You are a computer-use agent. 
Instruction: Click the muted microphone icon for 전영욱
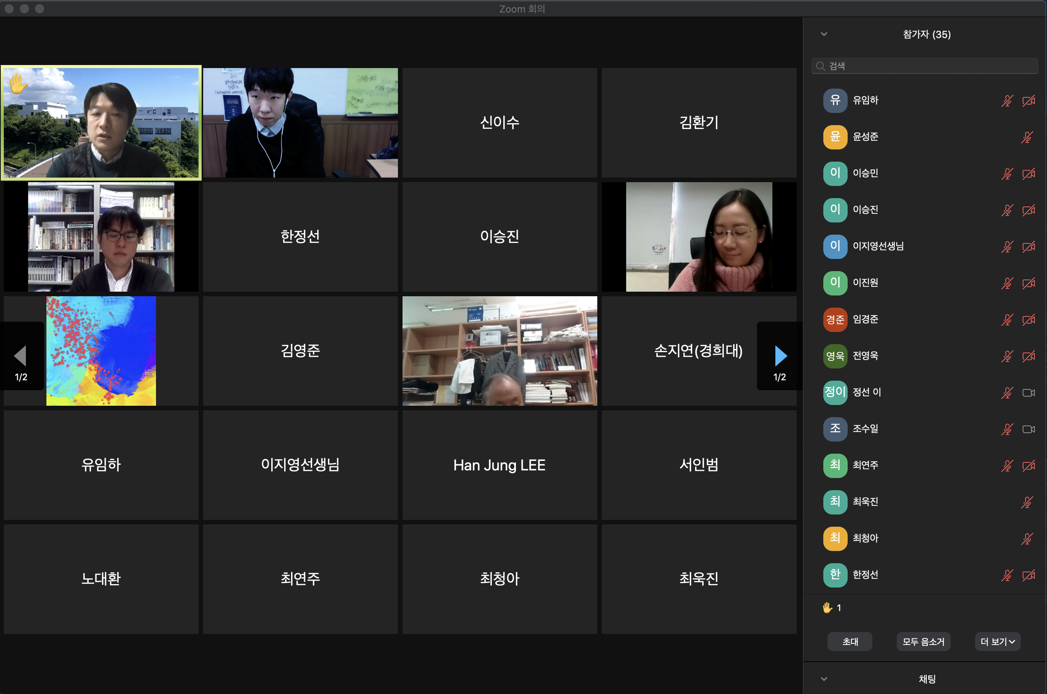(x=1007, y=356)
